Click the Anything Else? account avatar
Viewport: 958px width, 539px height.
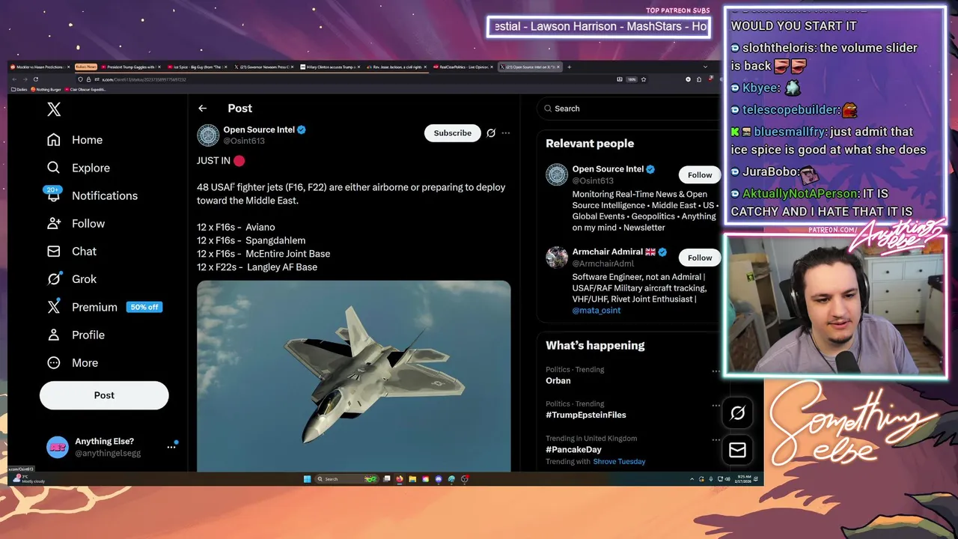tap(58, 447)
